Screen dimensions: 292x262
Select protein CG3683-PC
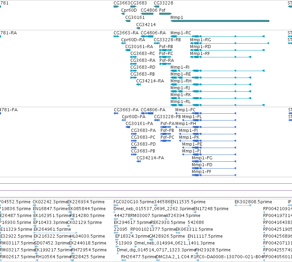[x=143, y=137]
